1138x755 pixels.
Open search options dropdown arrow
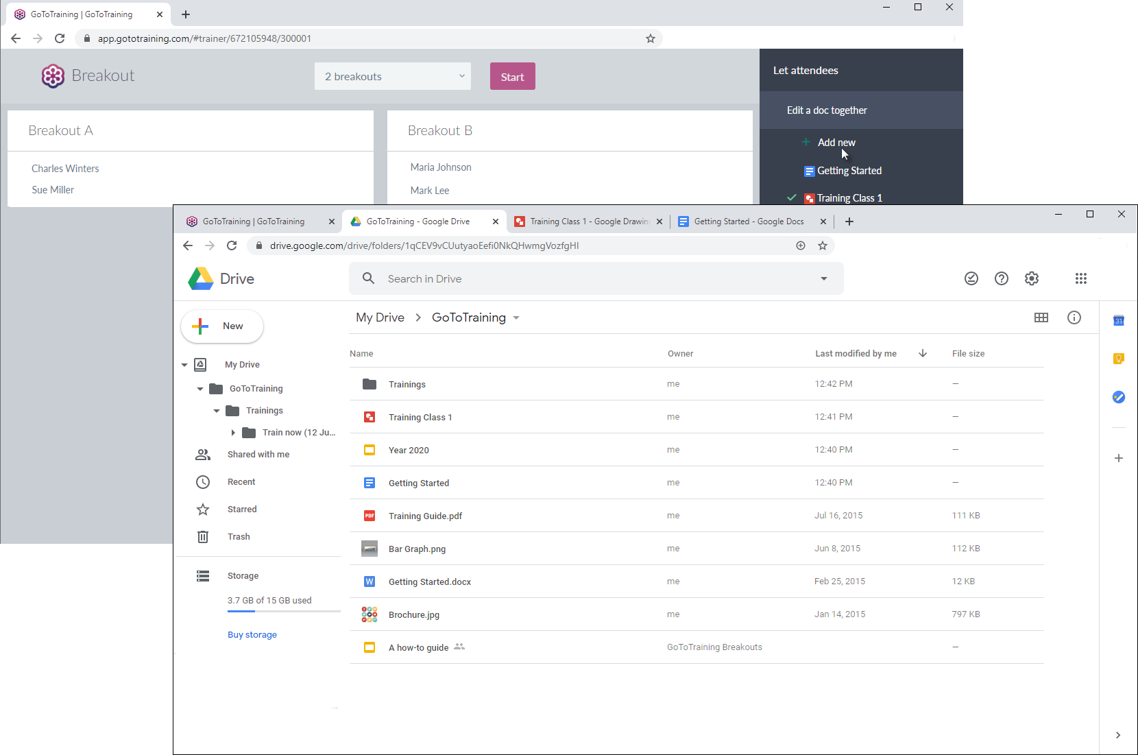coord(824,278)
